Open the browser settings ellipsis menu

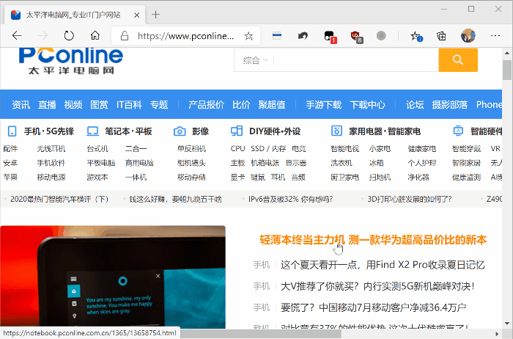[x=494, y=35]
